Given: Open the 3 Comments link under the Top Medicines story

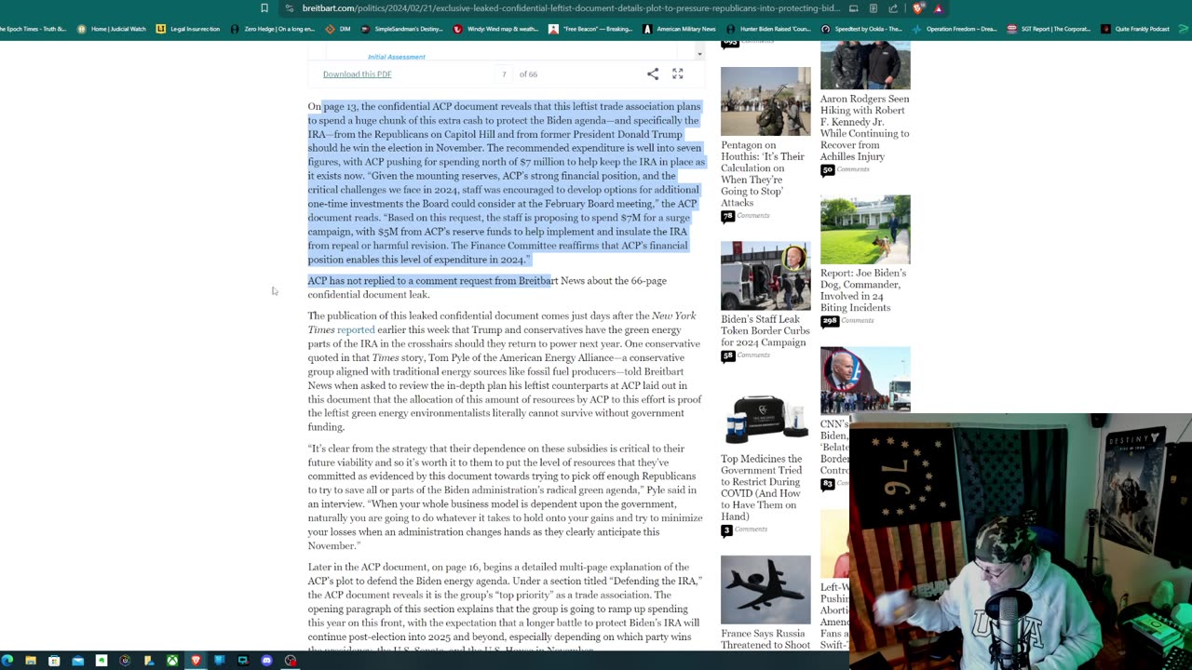Looking at the screenshot, I should 744,529.
